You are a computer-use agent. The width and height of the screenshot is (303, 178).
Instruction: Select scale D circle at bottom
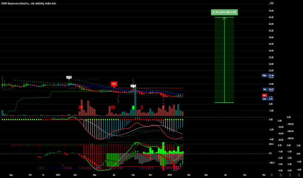click(299, 175)
